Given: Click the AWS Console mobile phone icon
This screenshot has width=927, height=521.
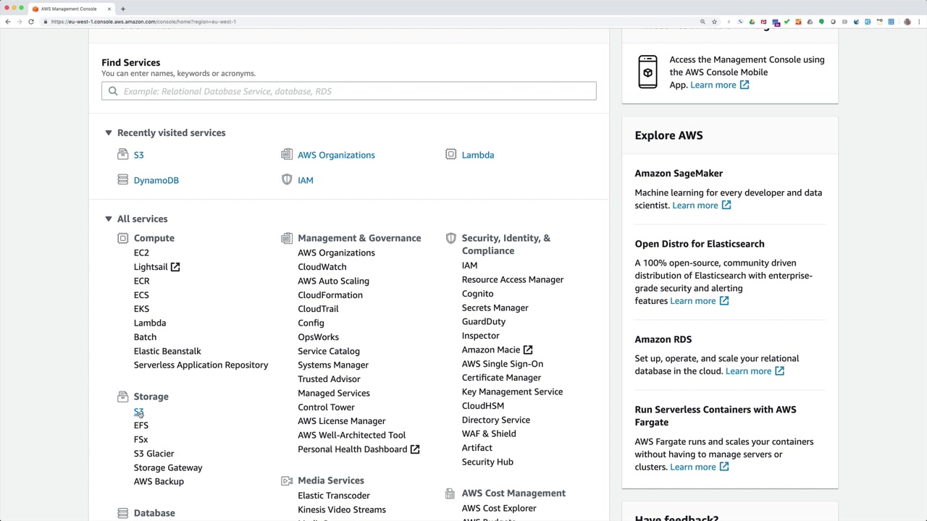Looking at the screenshot, I should click(647, 72).
